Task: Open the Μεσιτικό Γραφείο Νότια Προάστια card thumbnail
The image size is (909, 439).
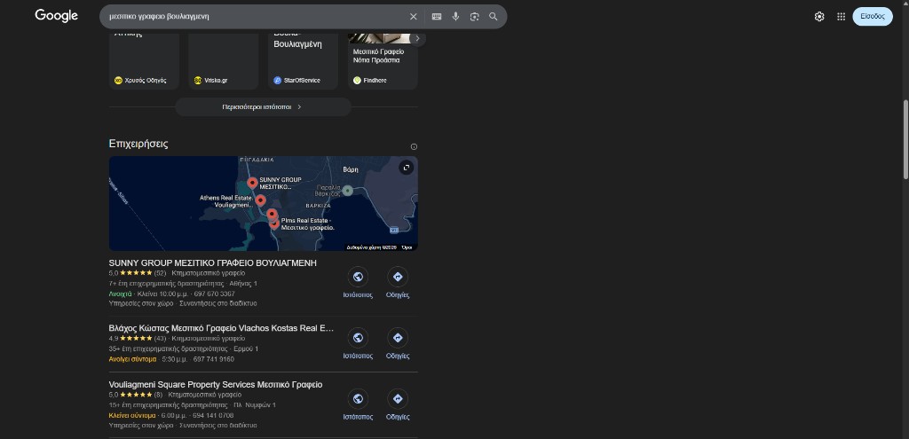Action: pos(378,37)
